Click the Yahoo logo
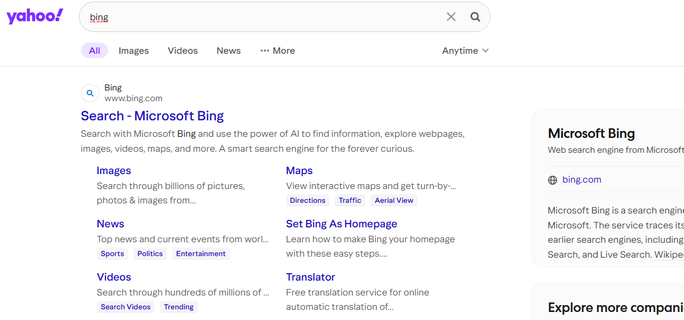 tap(35, 17)
